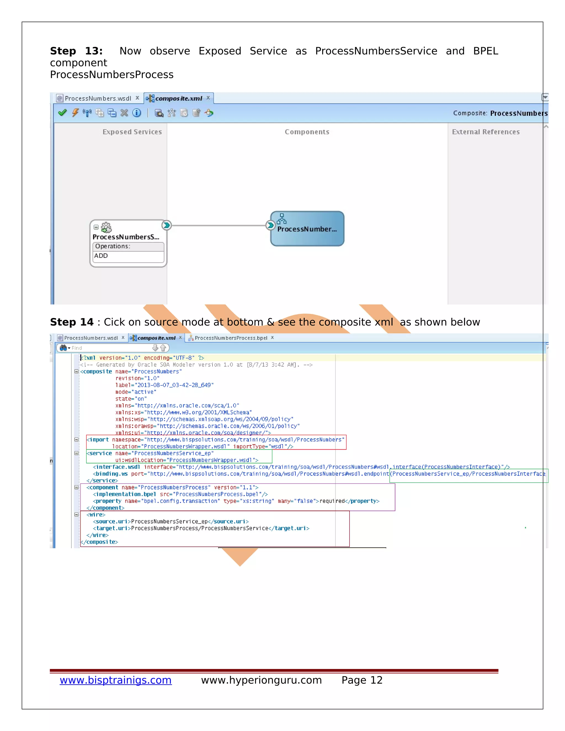This screenshot has height=731, width=565.
Task: Collapse the composite element in source view
Action: tap(76, 372)
